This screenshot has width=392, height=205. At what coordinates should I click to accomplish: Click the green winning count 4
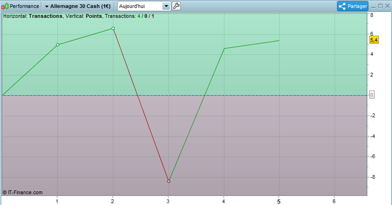[139, 16]
